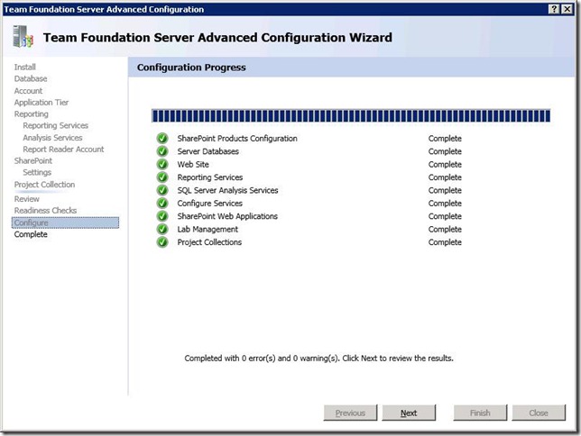Go to the Complete step in sidebar
The width and height of the screenshot is (581, 436).
tap(31, 234)
